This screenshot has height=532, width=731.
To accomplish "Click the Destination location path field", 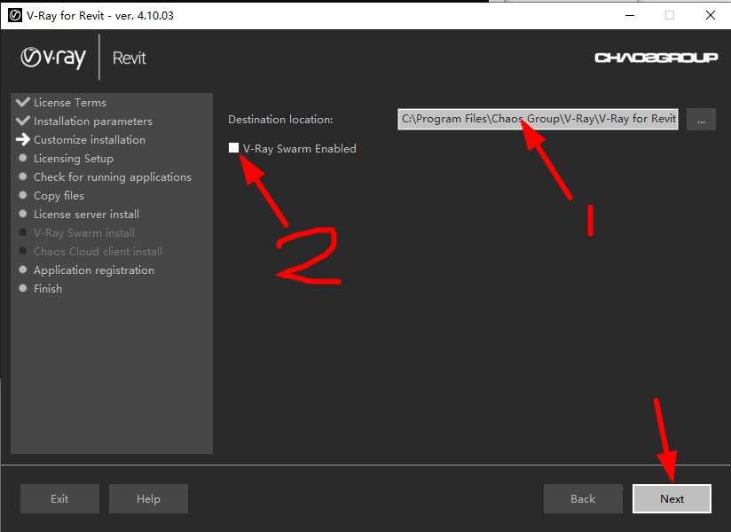I will (x=538, y=120).
